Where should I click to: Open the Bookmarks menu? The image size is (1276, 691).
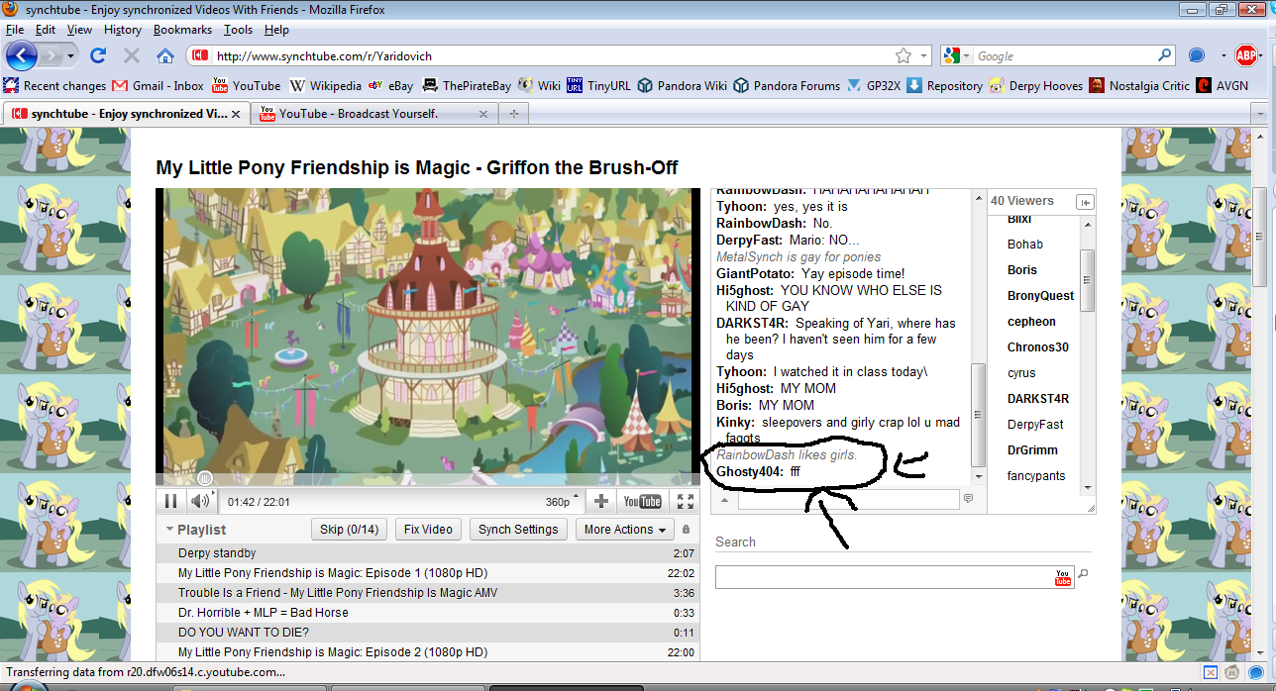183,30
